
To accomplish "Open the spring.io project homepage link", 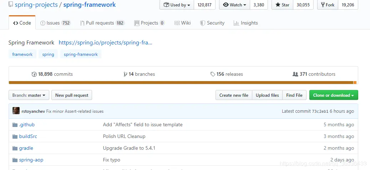I will click(x=106, y=43).
